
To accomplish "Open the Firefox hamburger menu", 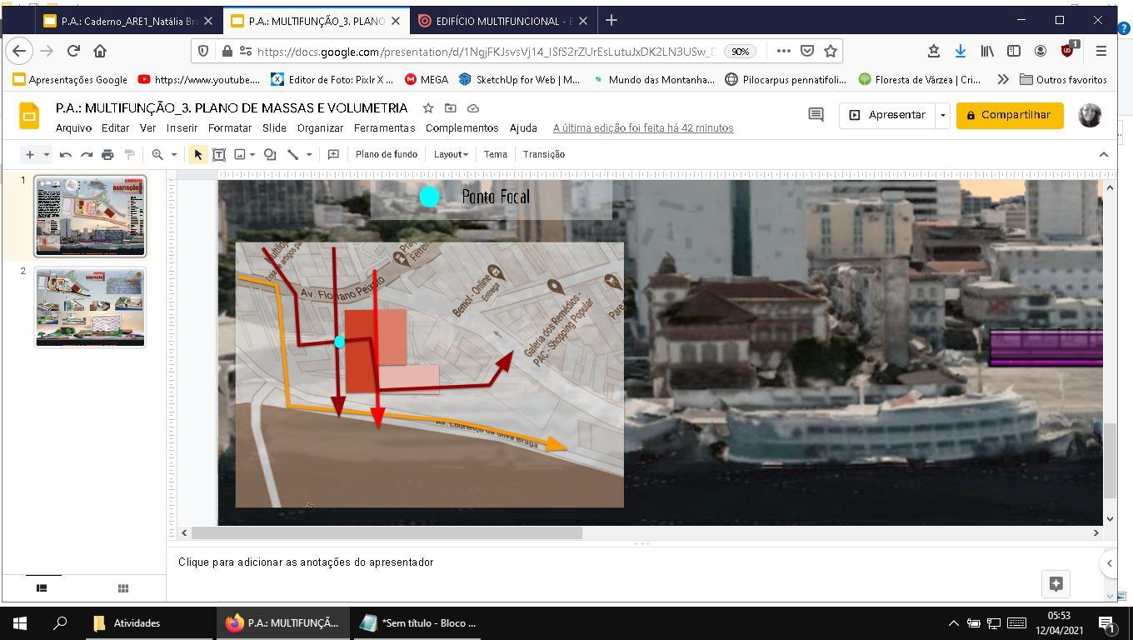I will [x=1101, y=51].
